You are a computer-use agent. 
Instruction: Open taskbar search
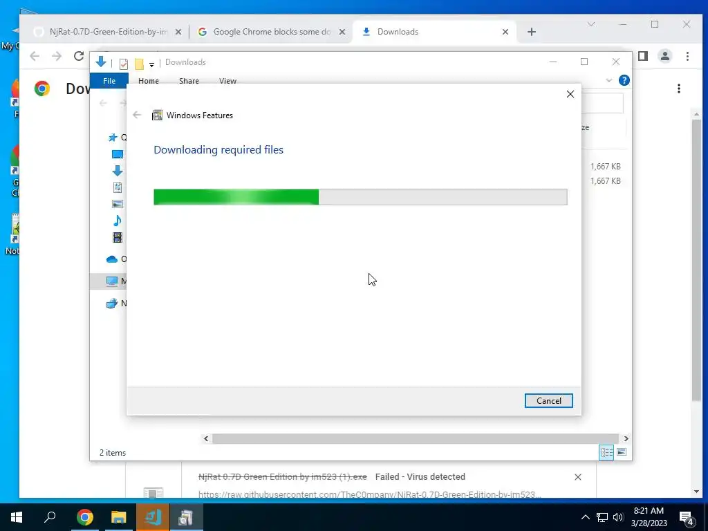point(50,517)
